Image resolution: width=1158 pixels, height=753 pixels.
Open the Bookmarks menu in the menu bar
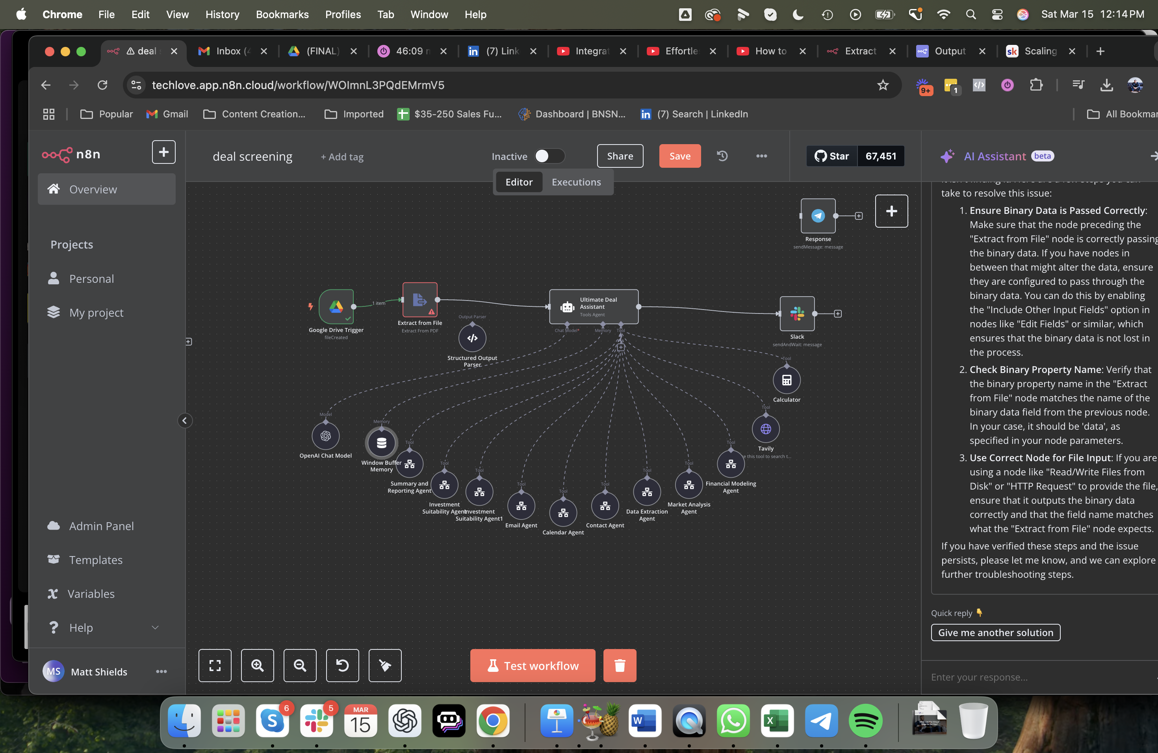pos(282,14)
